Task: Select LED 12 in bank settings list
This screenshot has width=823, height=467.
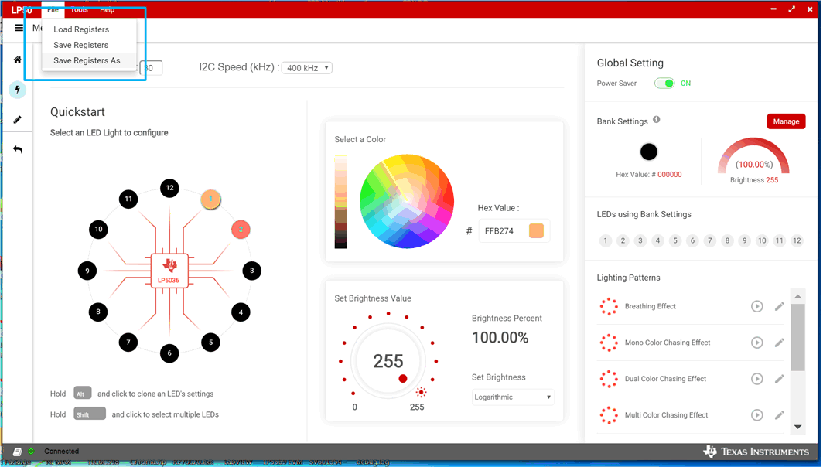Action: point(797,241)
